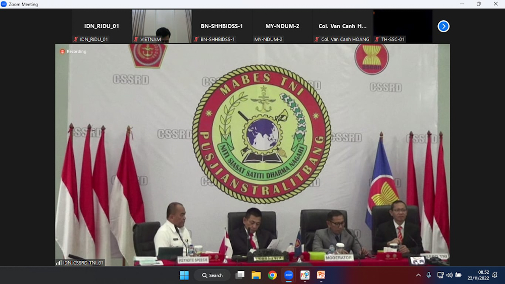
Task: Click the Zoom icon in the taskbar
Action: 288,275
